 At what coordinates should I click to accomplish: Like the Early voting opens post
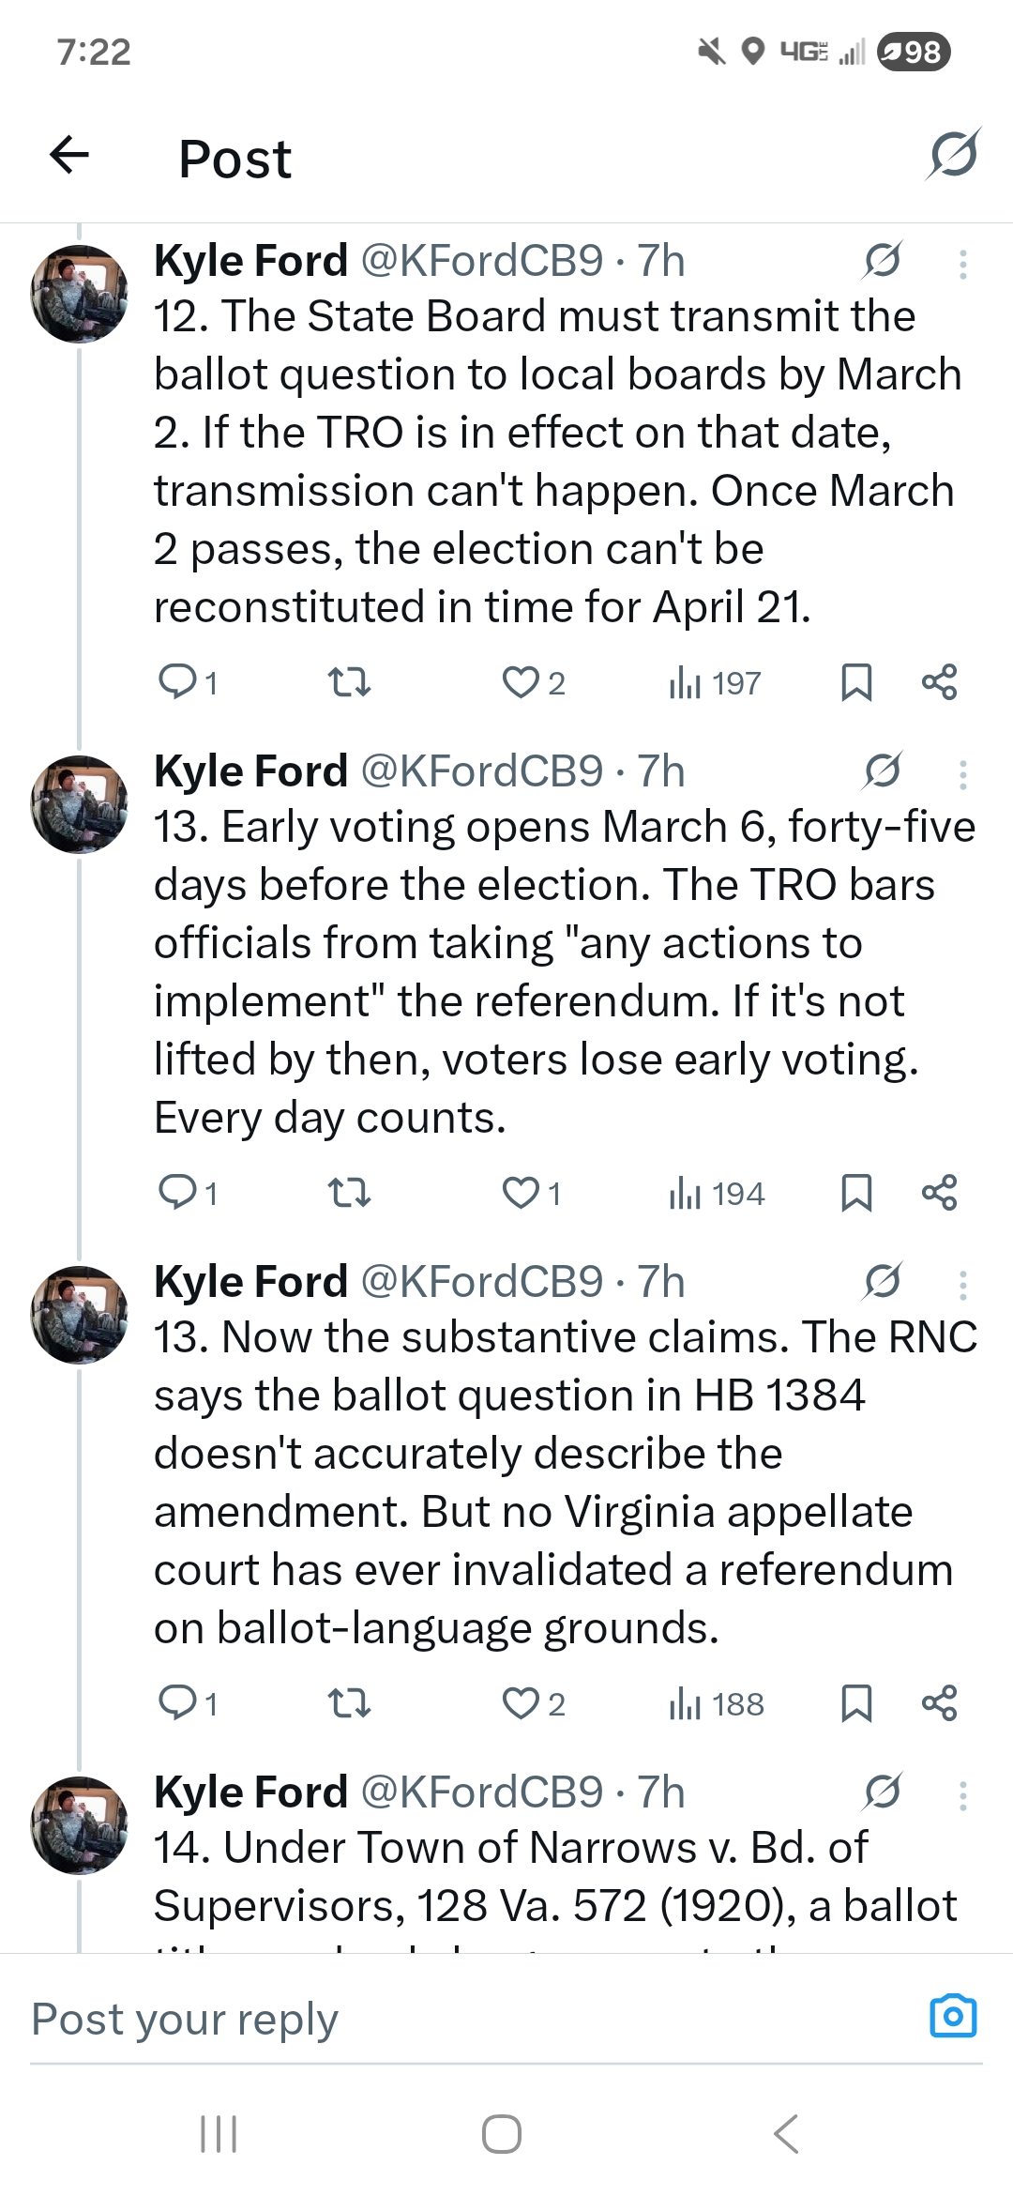(521, 1193)
